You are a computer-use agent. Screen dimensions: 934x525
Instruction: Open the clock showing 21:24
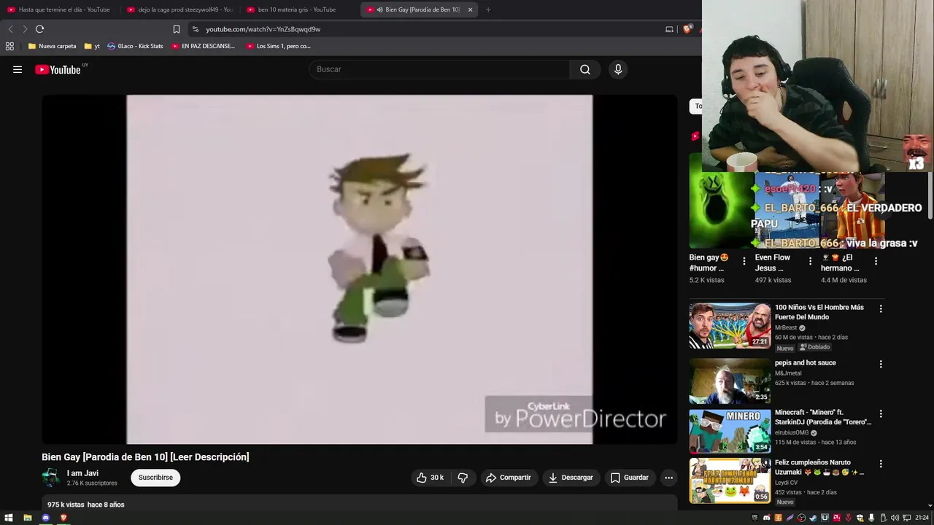(922, 518)
